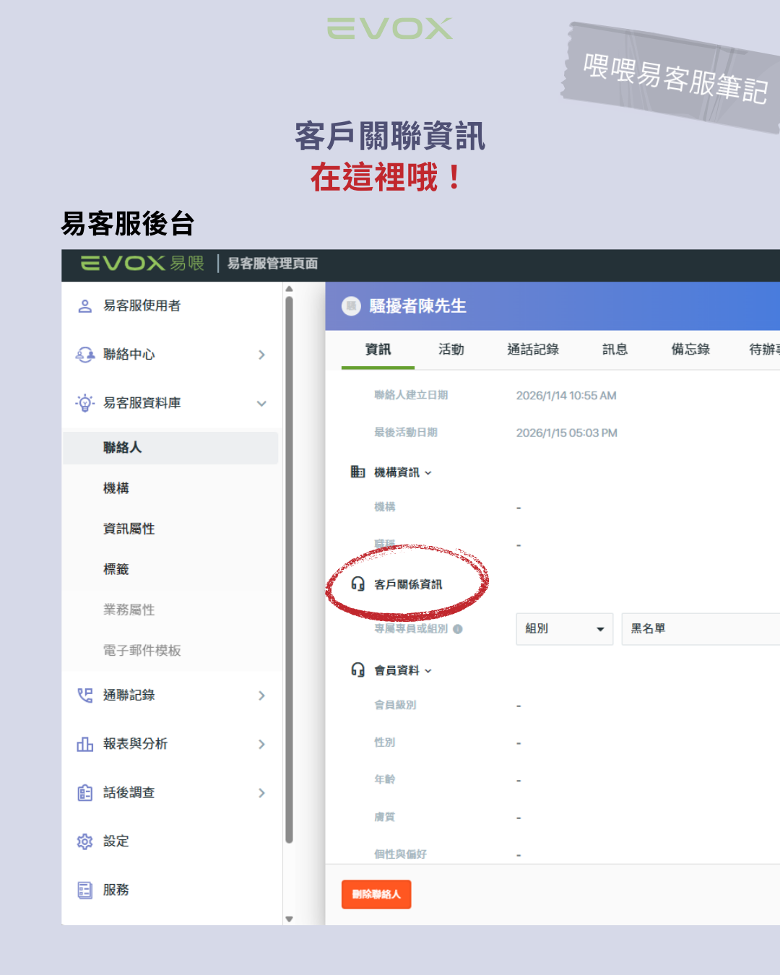Click the 報表與分析 bar chart icon

pos(84,744)
